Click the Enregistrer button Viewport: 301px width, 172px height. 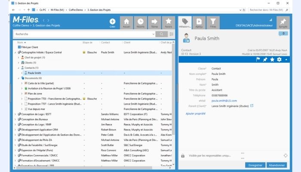point(255,165)
